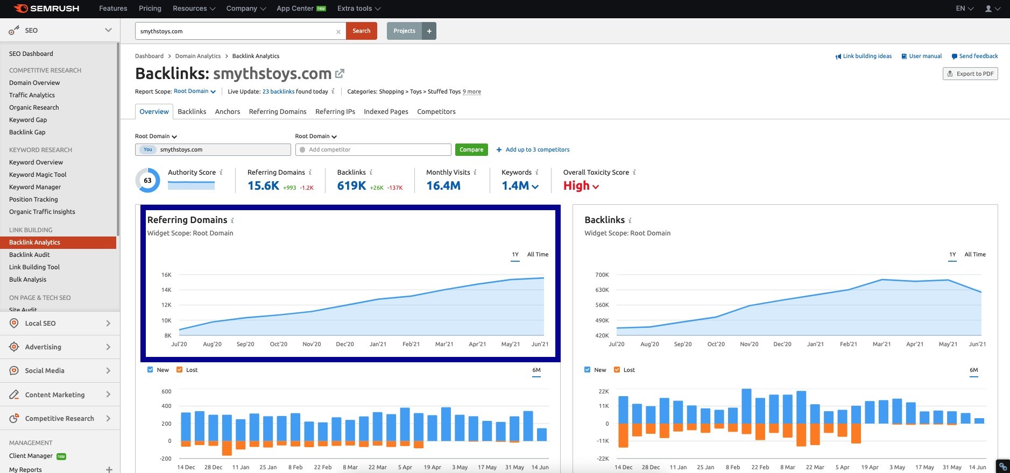
Task: Switch Referring Domains chart to All Time
Action: (538, 255)
